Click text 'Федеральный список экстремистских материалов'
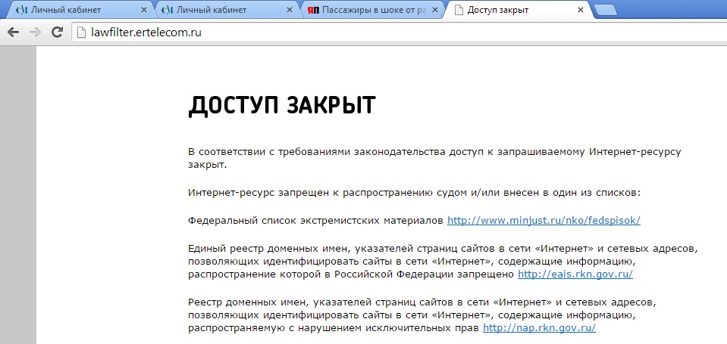This screenshot has width=727, height=344. (316, 221)
